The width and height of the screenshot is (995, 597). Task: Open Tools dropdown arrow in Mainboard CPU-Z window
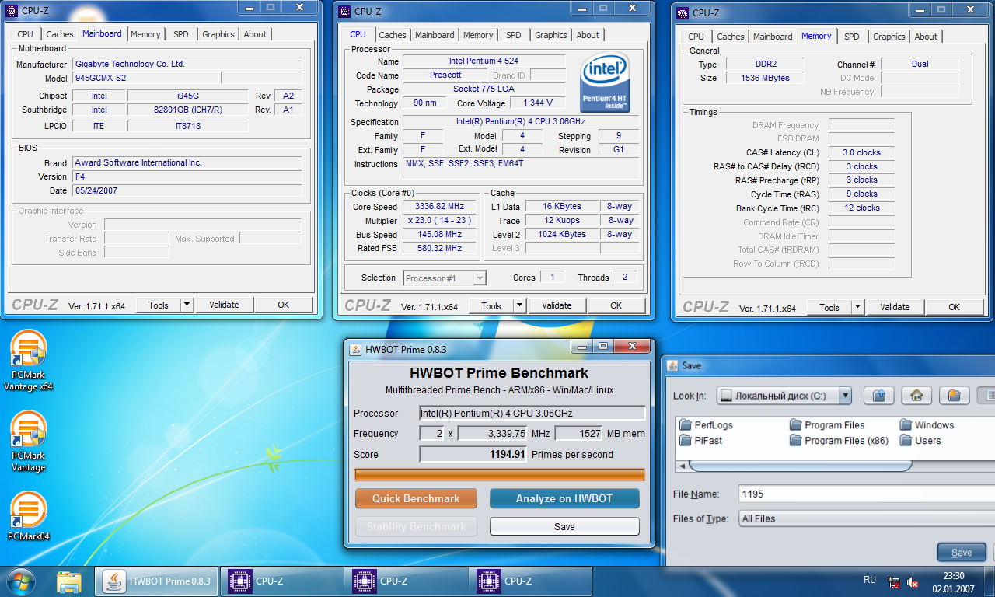click(x=187, y=305)
